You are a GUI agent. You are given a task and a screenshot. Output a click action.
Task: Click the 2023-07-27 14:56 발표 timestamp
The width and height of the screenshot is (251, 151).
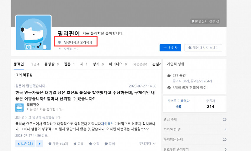[x=31, y=135]
